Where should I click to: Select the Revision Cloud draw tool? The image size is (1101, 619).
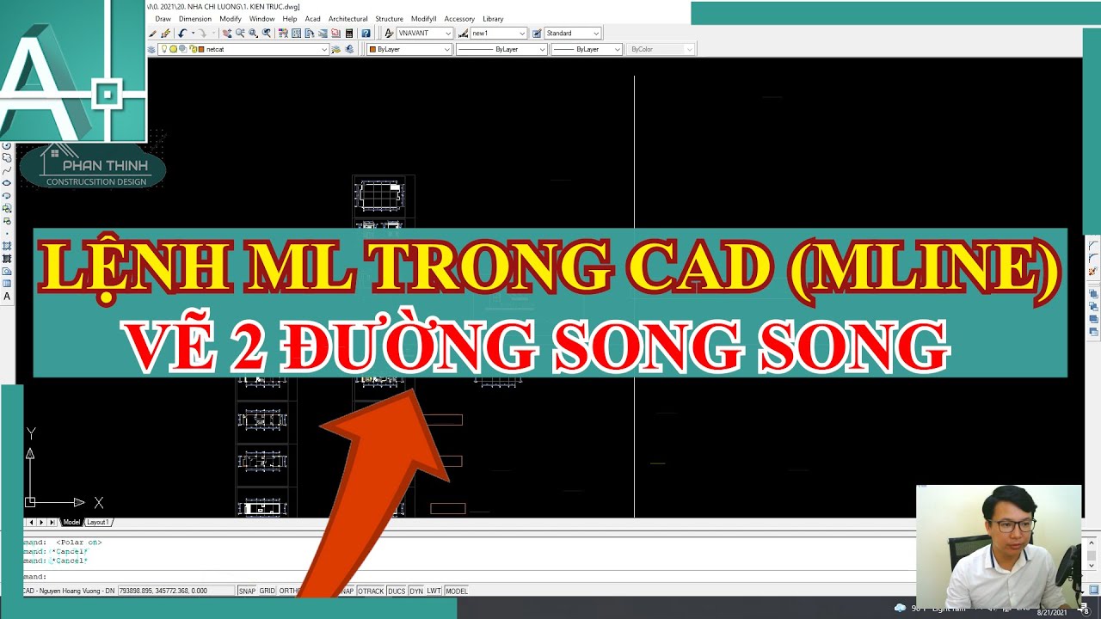tap(7, 158)
